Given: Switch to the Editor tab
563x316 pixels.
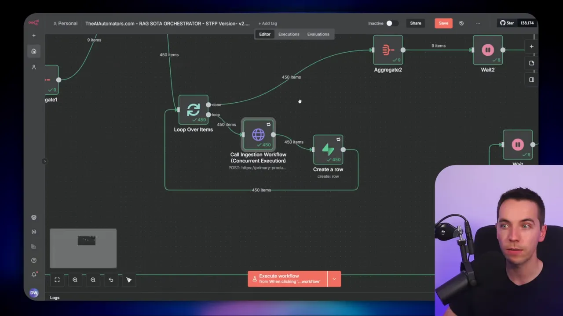Looking at the screenshot, I should pyautogui.click(x=265, y=34).
